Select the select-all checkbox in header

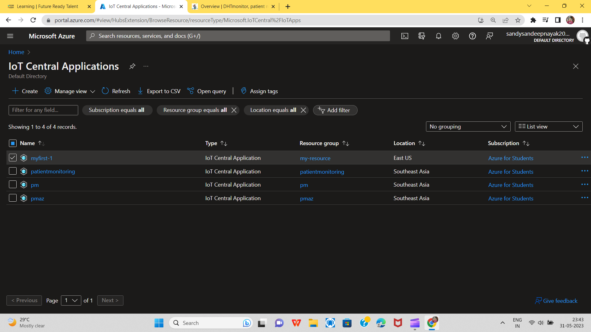click(13, 143)
